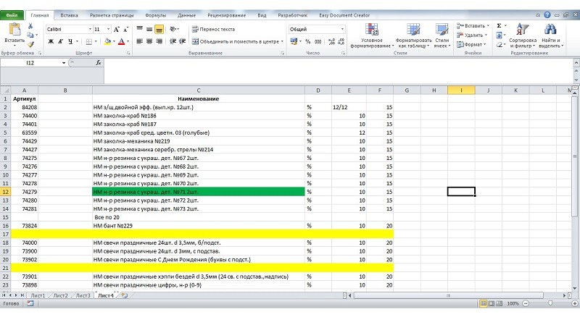Click the Insert Function fx icon
Image resolution: width=580 pixels, height=325 pixels.
tap(99, 63)
